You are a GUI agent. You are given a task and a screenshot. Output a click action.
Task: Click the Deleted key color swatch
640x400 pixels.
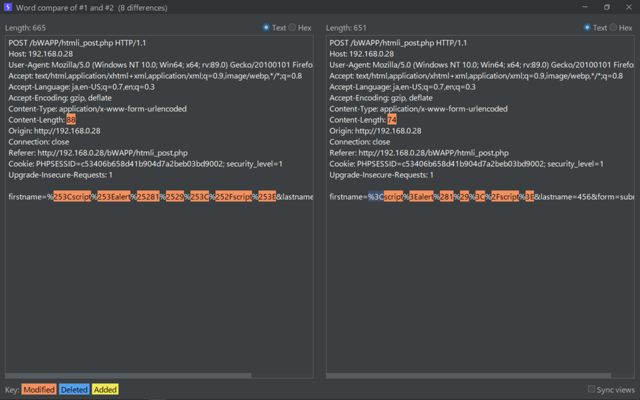[x=74, y=389]
